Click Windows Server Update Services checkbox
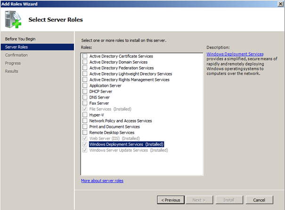 tap(85, 150)
